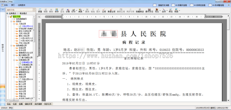Click the 注释 (Annotate) toolbar icon
This screenshot has width=231, height=110.
pos(104,11)
